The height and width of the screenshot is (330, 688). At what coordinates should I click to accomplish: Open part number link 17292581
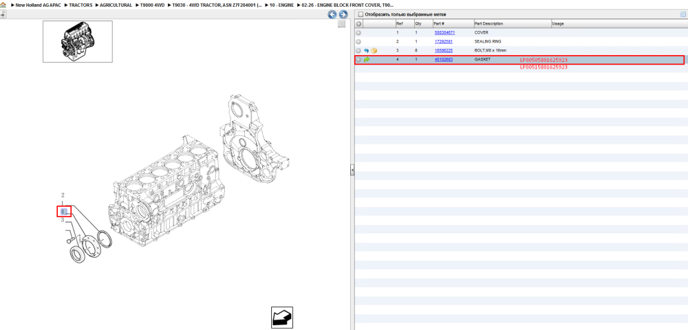[x=444, y=42]
